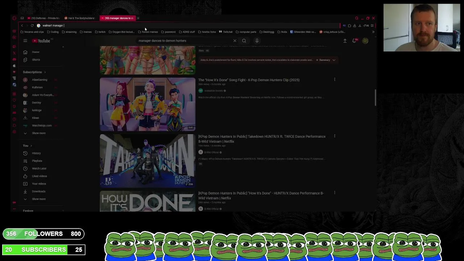464x261 pixels.
Task: Expand the Summary dropdown on first video
Action: pyautogui.click(x=326, y=60)
